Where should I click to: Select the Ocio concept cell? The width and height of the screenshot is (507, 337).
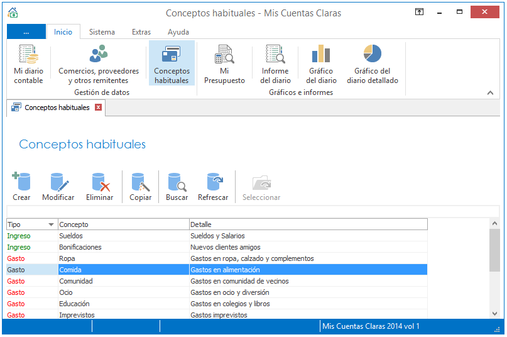tap(124, 292)
